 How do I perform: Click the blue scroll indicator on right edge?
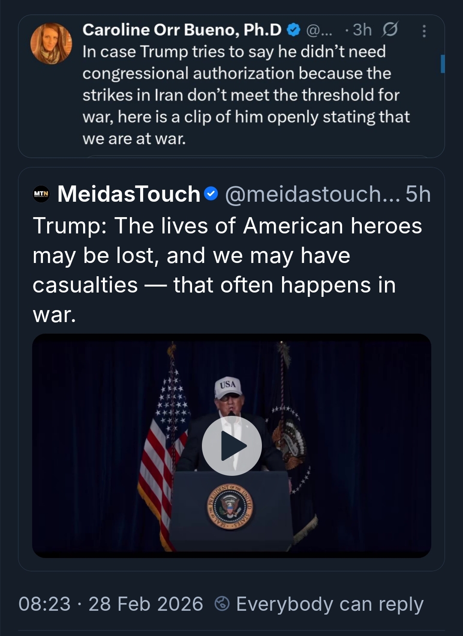point(442,64)
